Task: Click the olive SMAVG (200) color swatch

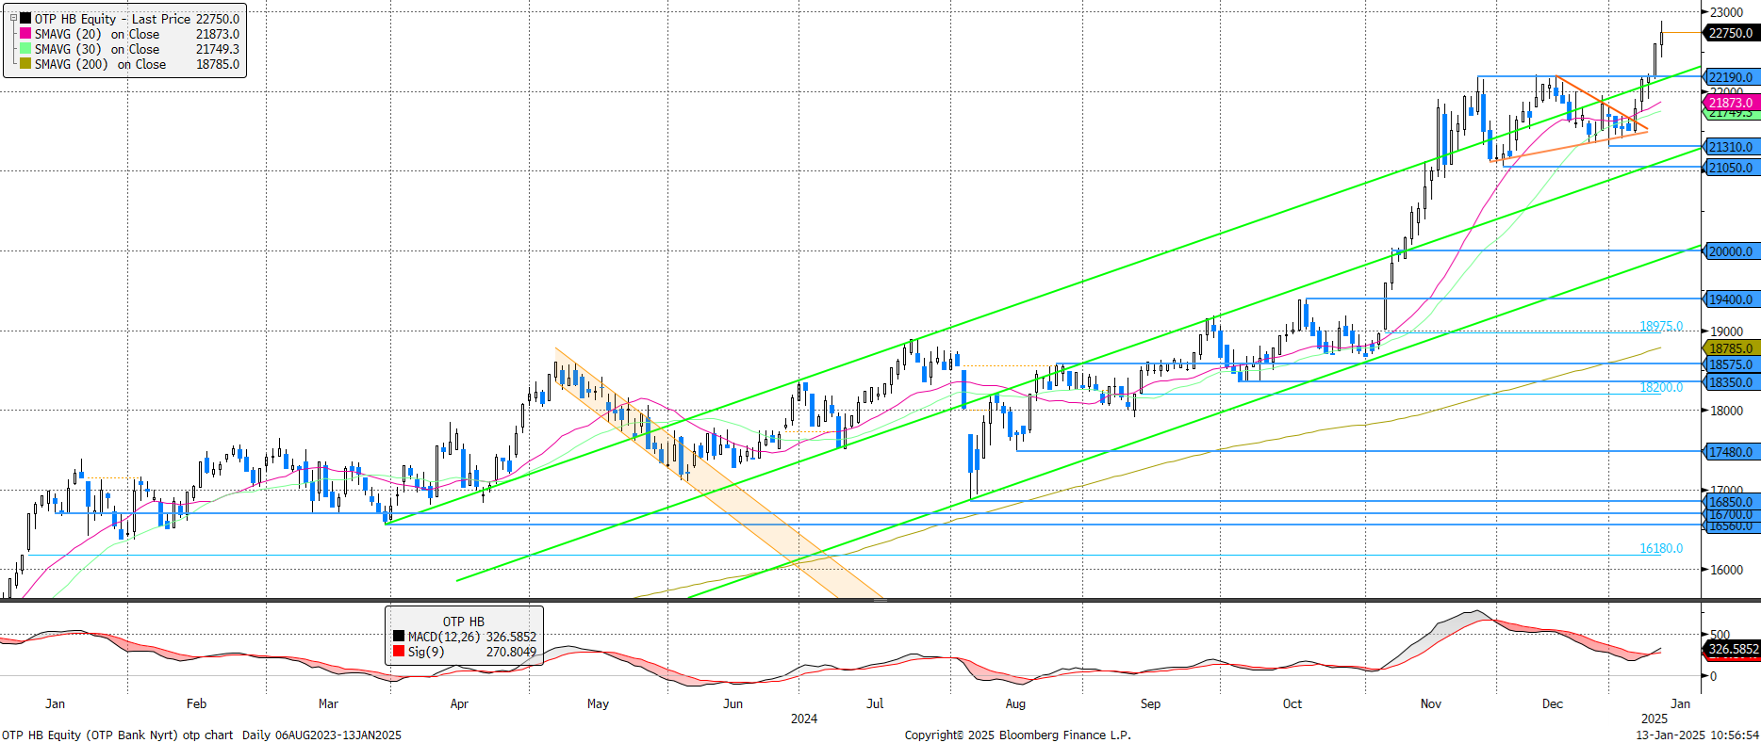Action: point(25,63)
